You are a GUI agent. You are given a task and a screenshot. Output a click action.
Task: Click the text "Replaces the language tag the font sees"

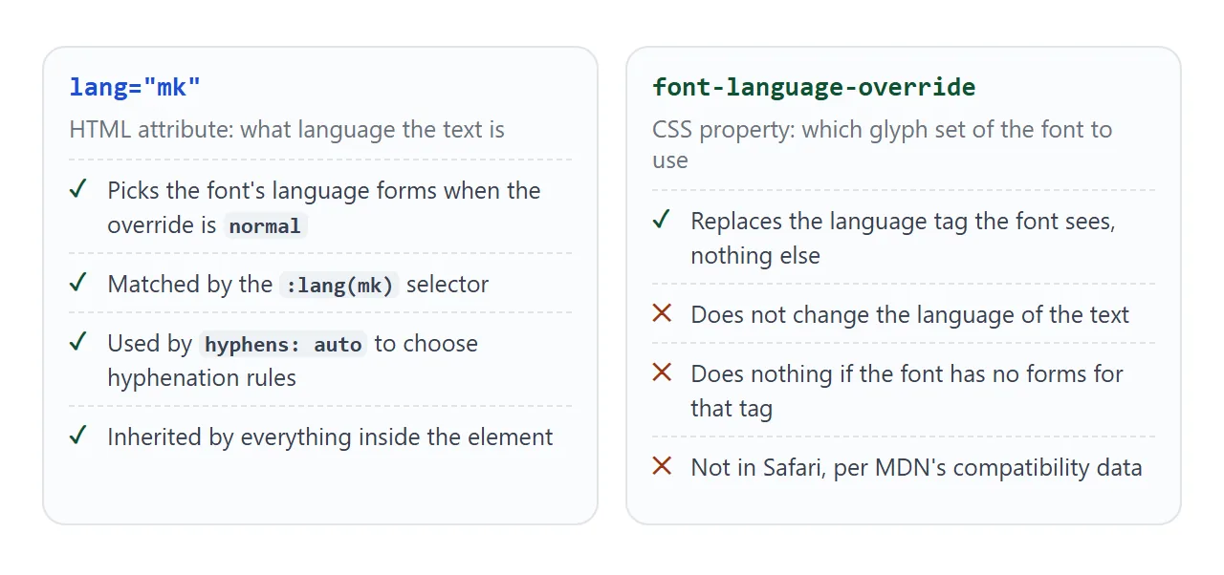[x=902, y=221]
